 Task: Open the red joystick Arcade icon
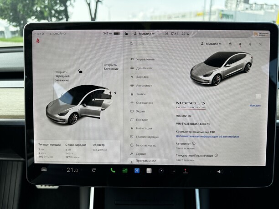[x=186, y=171]
